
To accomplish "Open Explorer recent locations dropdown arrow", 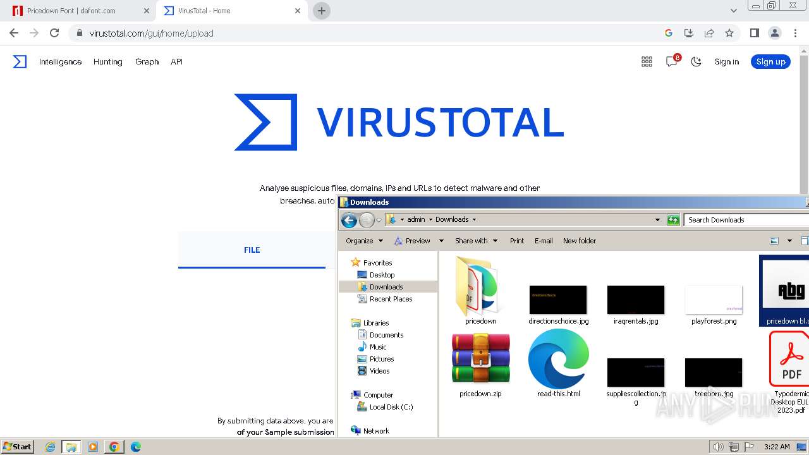I will [x=379, y=220].
